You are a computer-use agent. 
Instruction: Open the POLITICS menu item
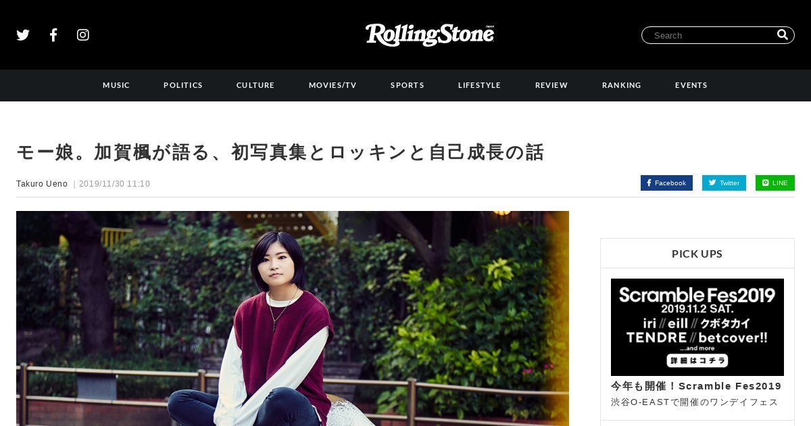point(183,85)
